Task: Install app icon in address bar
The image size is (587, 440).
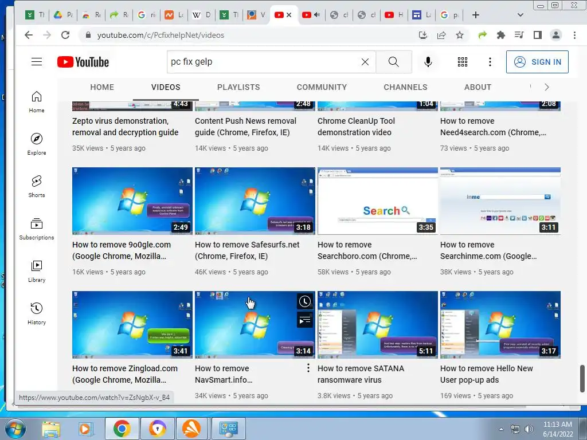Action: point(423,35)
